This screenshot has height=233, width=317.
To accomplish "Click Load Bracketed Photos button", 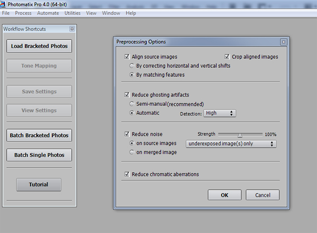I will pyautogui.click(x=39, y=46).
